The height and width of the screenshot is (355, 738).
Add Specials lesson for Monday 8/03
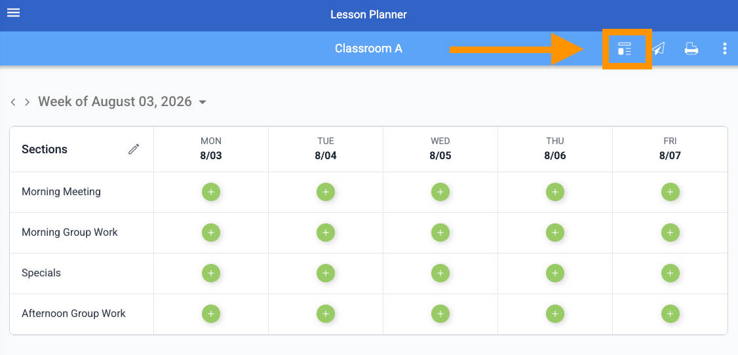click(211, 272)
